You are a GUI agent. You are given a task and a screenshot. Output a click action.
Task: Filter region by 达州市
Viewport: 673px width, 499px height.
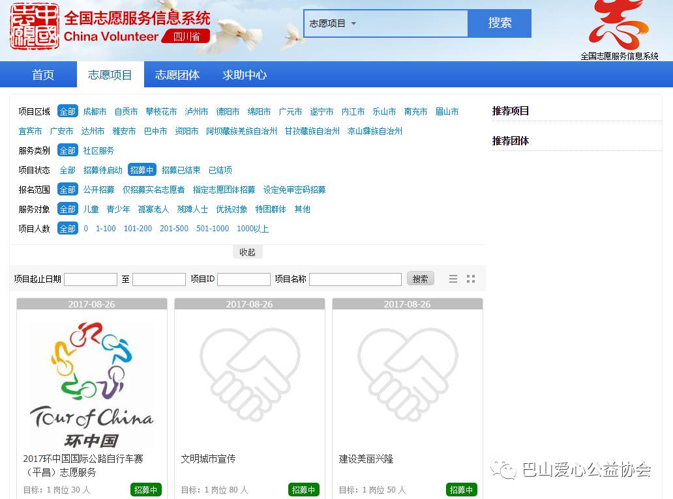coord(93,131)
